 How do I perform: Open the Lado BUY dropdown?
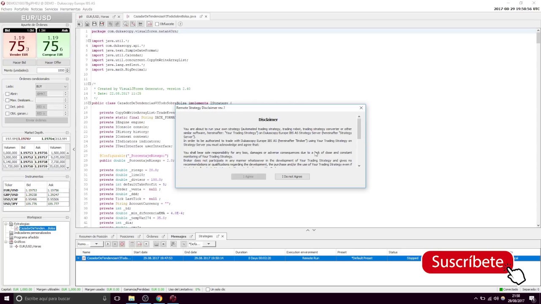tap(52, 87)
